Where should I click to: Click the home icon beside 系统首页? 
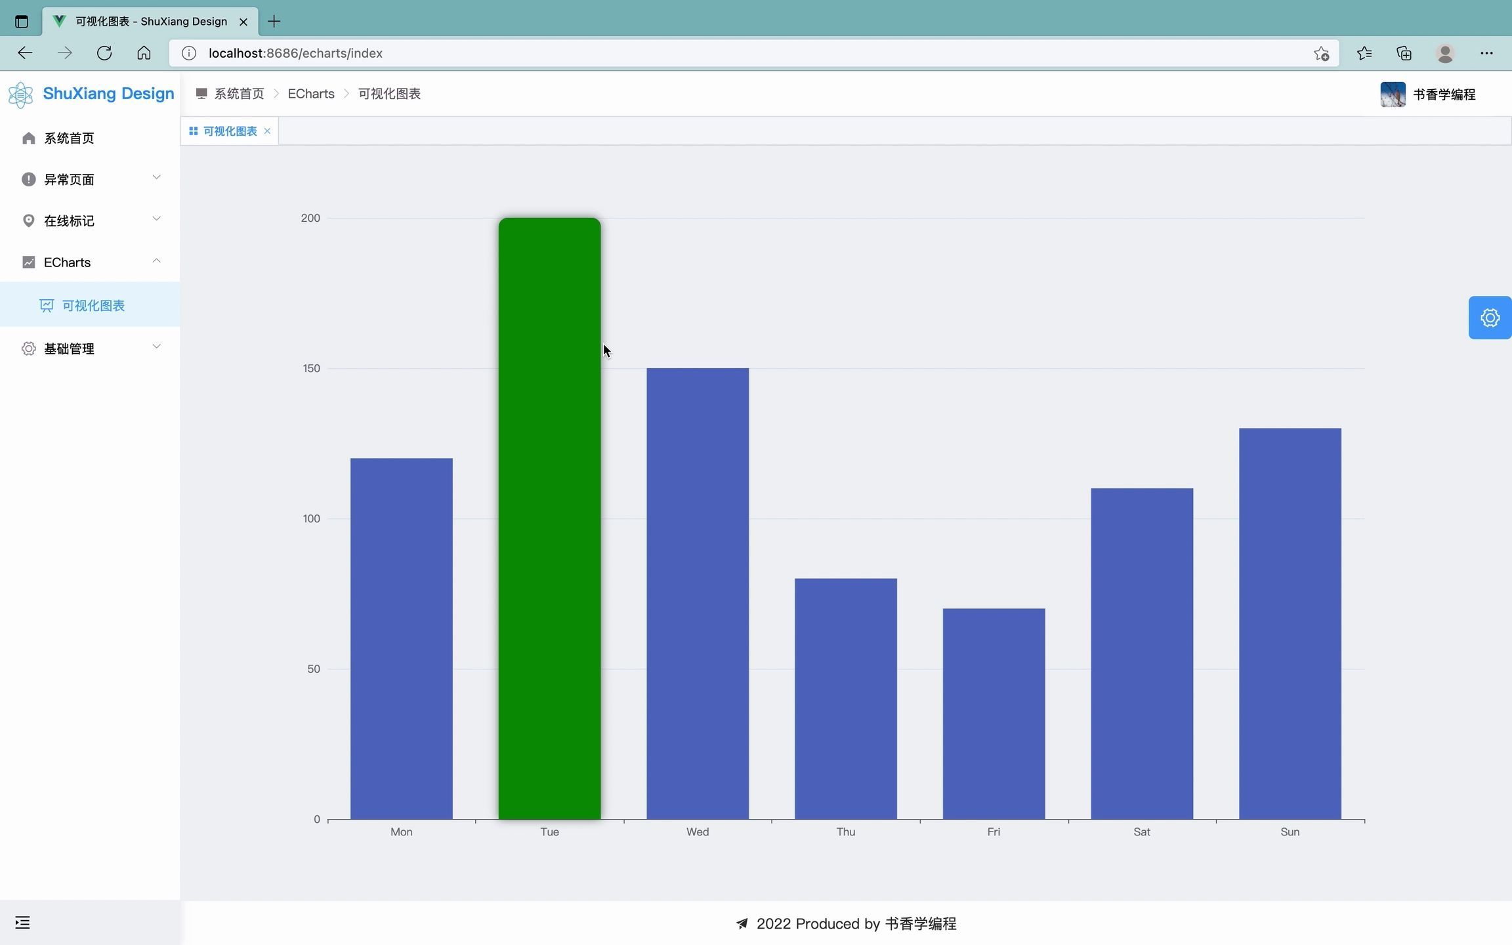28,138
